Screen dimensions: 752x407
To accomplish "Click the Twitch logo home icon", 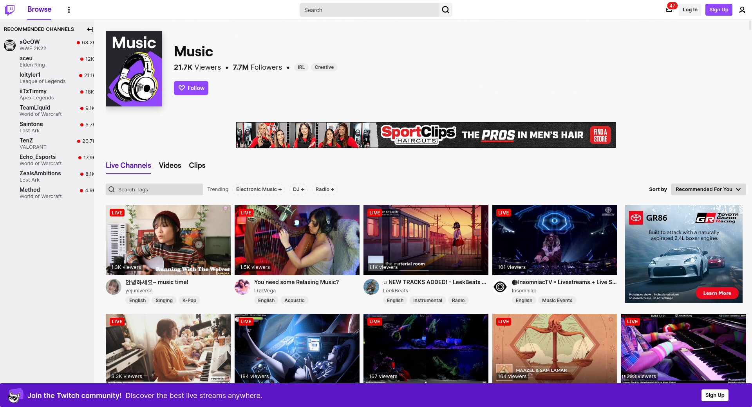I will (x=10, y=10).
